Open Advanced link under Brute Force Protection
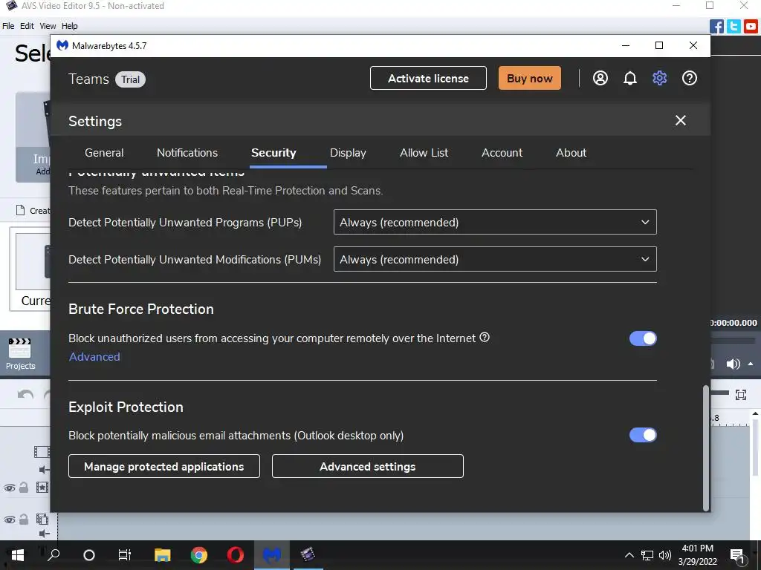761x570 pixels. [94, 357]
